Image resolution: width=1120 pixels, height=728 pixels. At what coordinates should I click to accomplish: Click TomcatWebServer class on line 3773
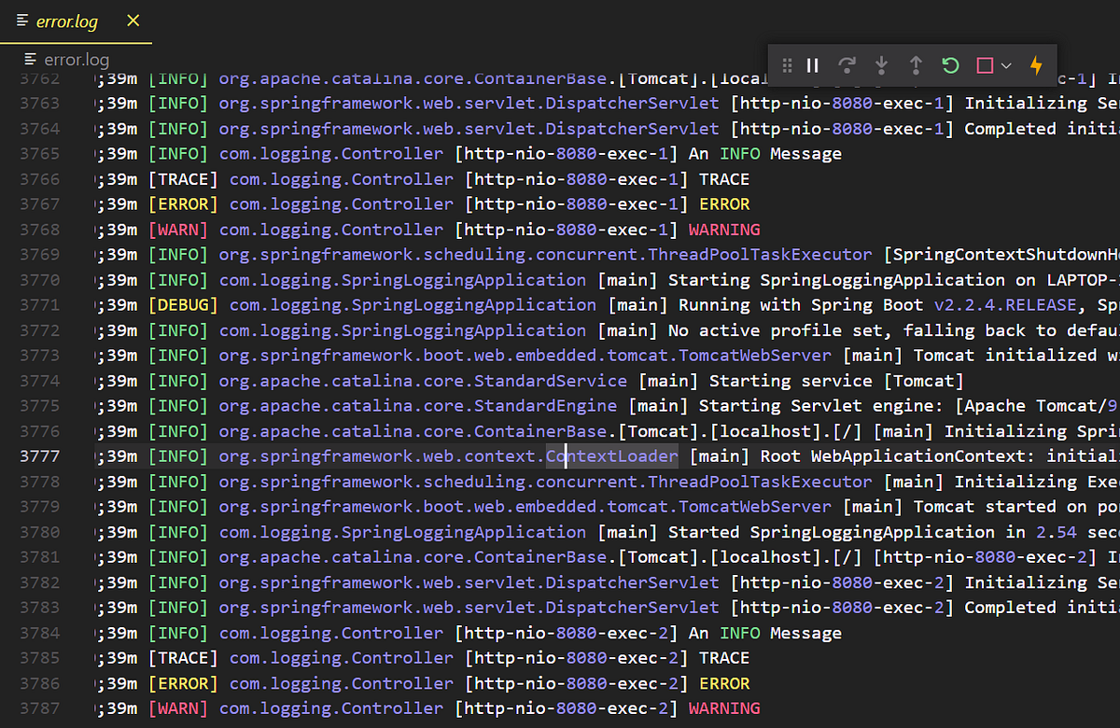[x=755, y=356]
